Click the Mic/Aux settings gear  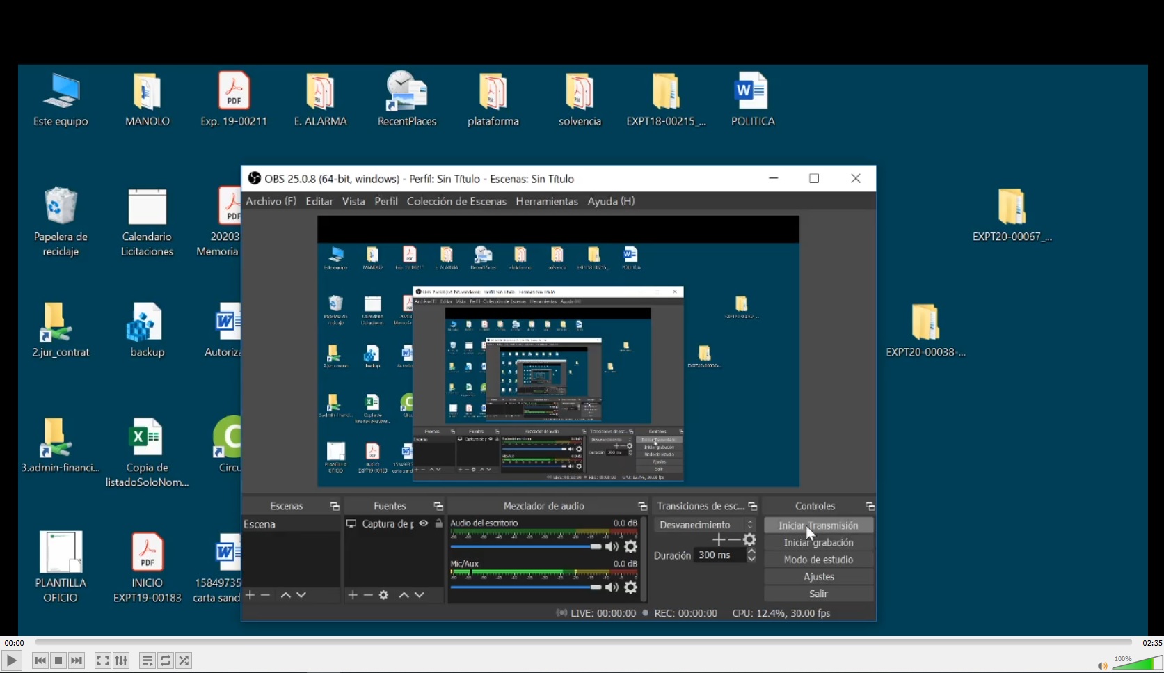tap(630, 587)
